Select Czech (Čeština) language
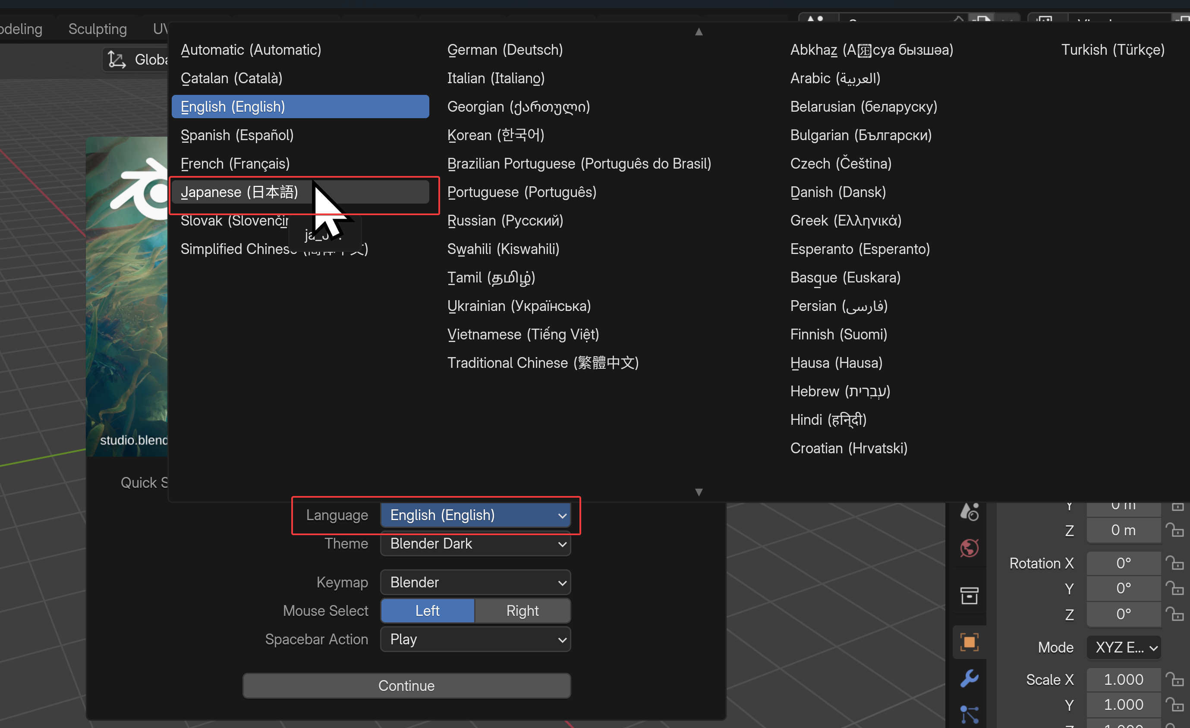 (841, 163)
